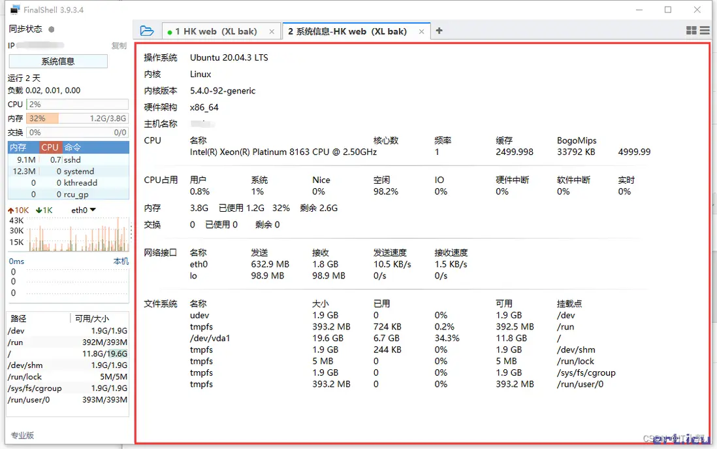Open the eth0 network interface dropdown
The image size is (717, 449).
pyautogui.click(x=83, y=210)
